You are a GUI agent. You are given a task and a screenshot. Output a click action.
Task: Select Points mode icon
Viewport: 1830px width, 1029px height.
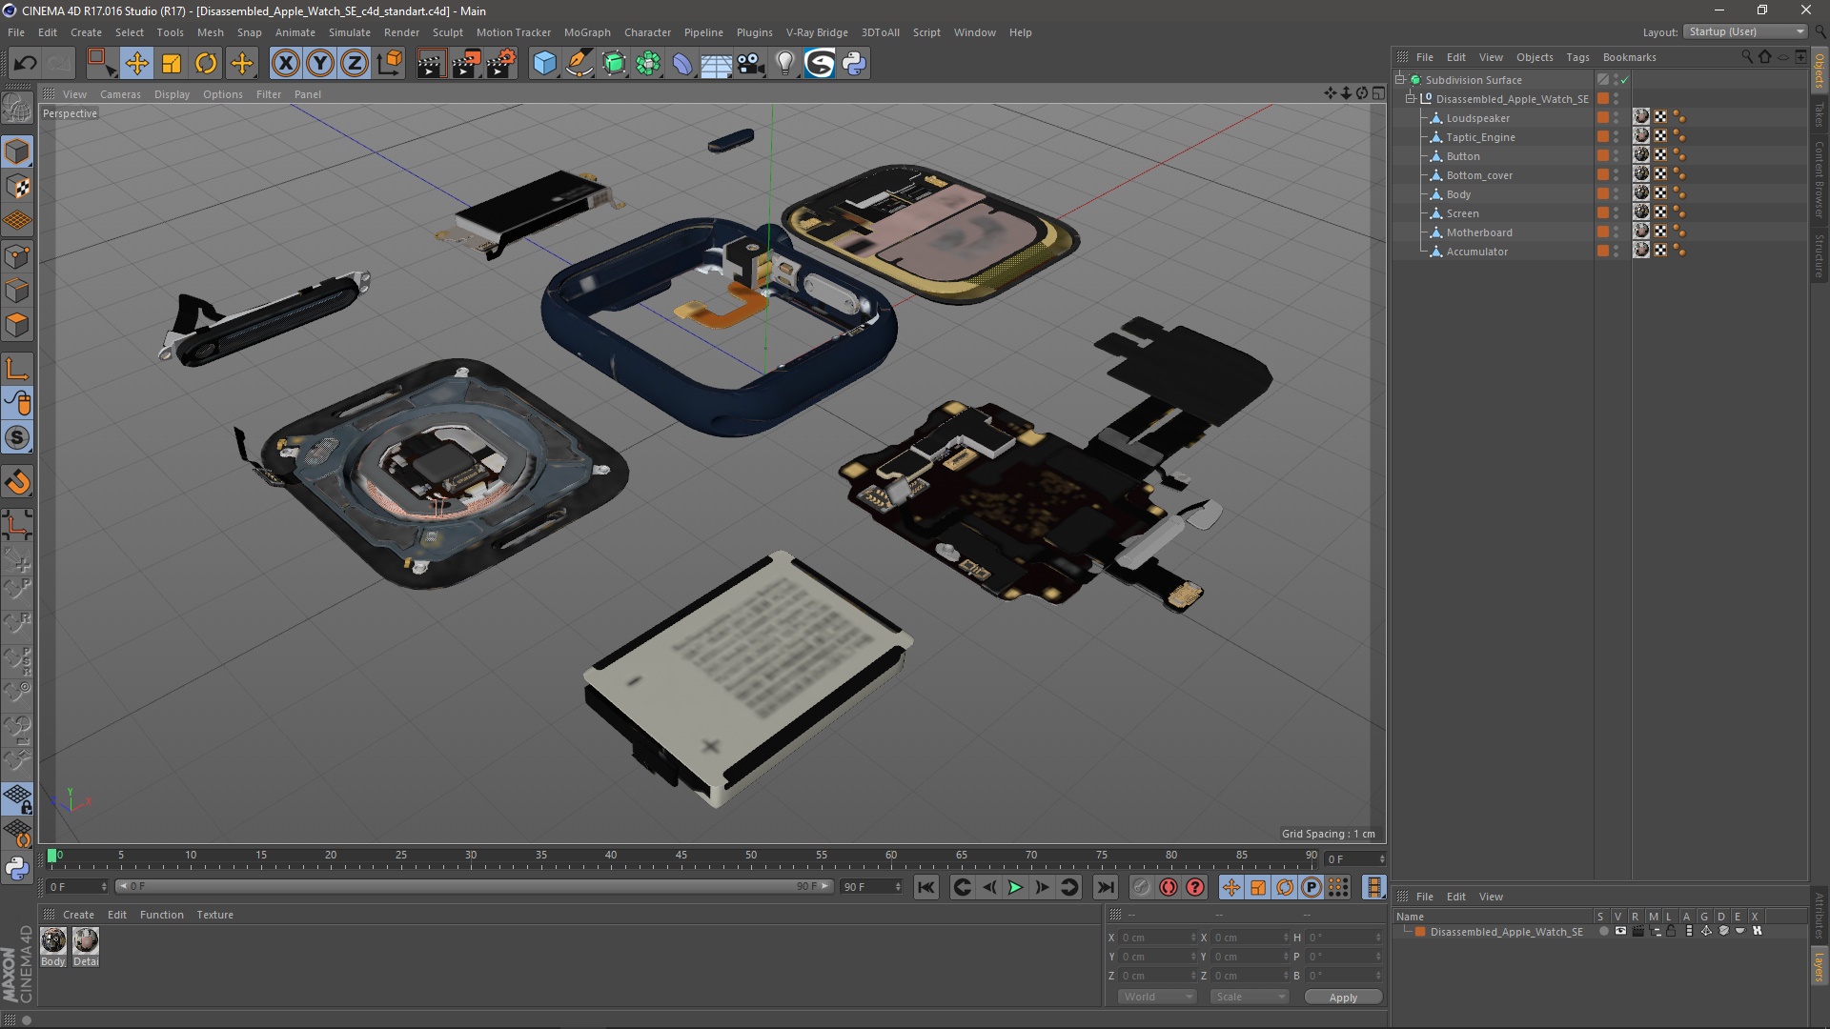point(17,256)
